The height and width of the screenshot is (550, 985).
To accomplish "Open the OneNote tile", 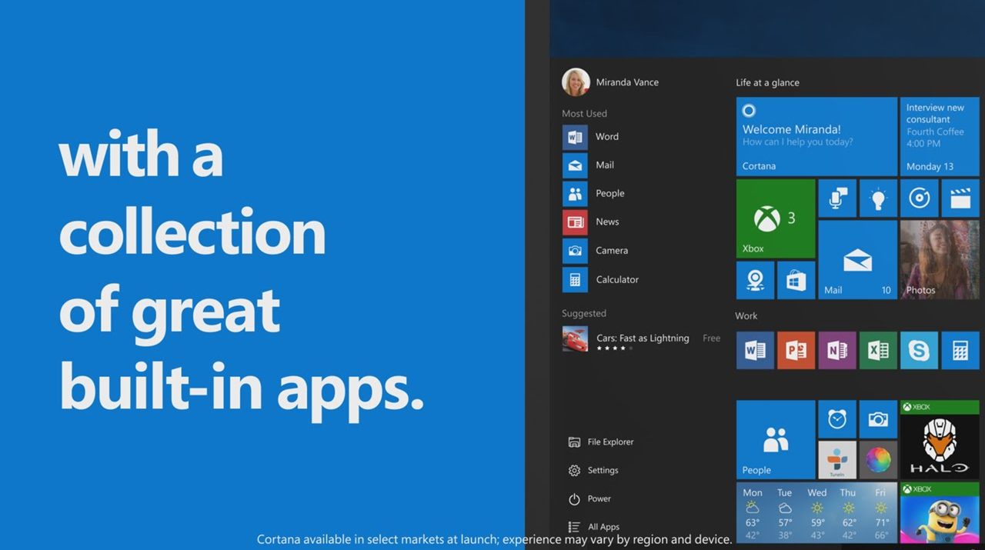I will tap(837, 351).
